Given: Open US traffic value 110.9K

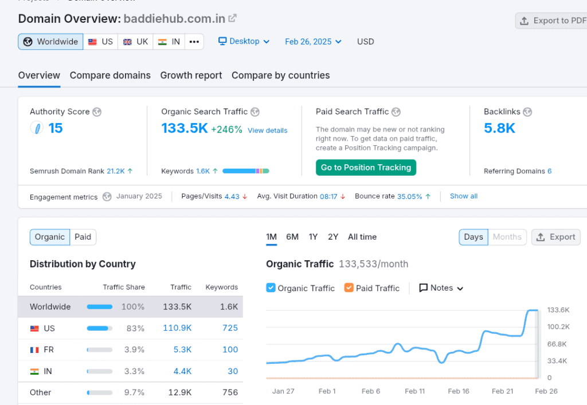Looking at the screenshot, I should 177,328.
